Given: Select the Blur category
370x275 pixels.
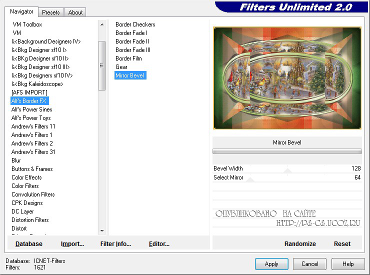Looking at the screenshot, I should click(x=16, y=160).
